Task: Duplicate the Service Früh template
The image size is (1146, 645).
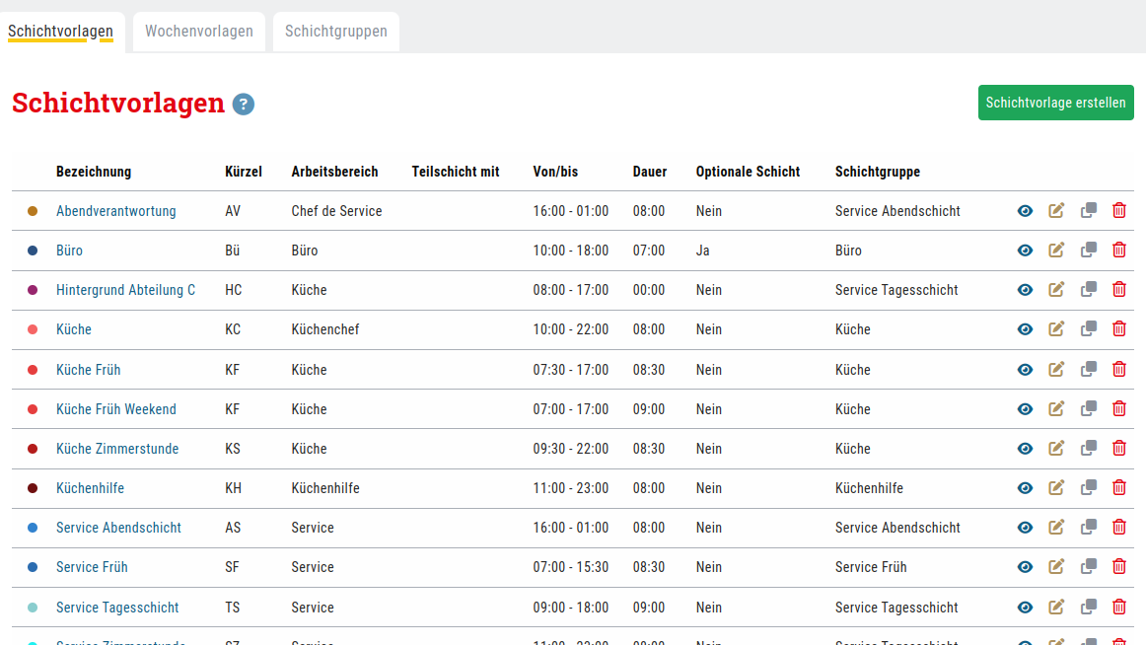Action: coord(1088,567)
